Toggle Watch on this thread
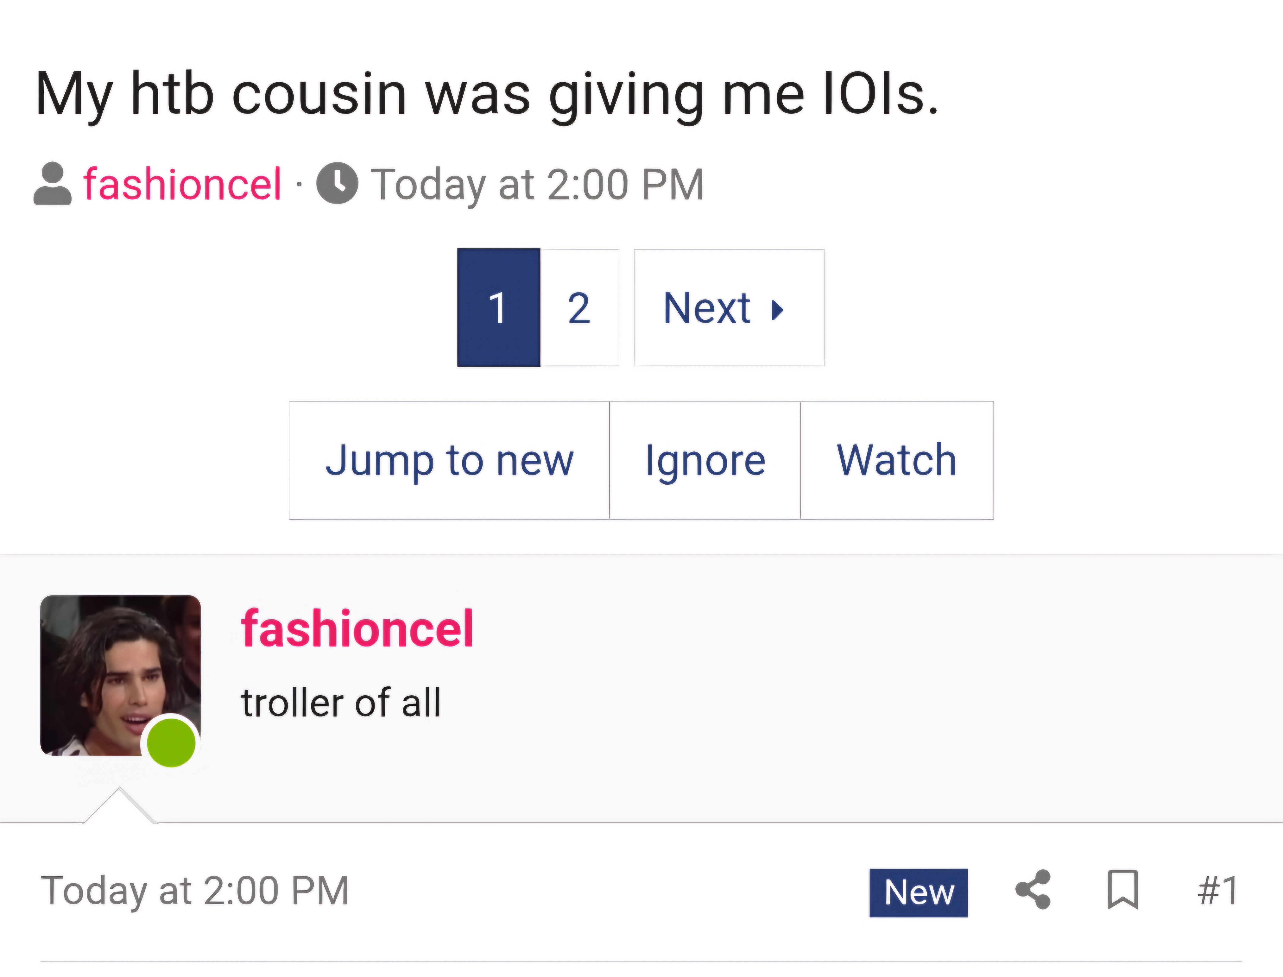 click(896, 460)
